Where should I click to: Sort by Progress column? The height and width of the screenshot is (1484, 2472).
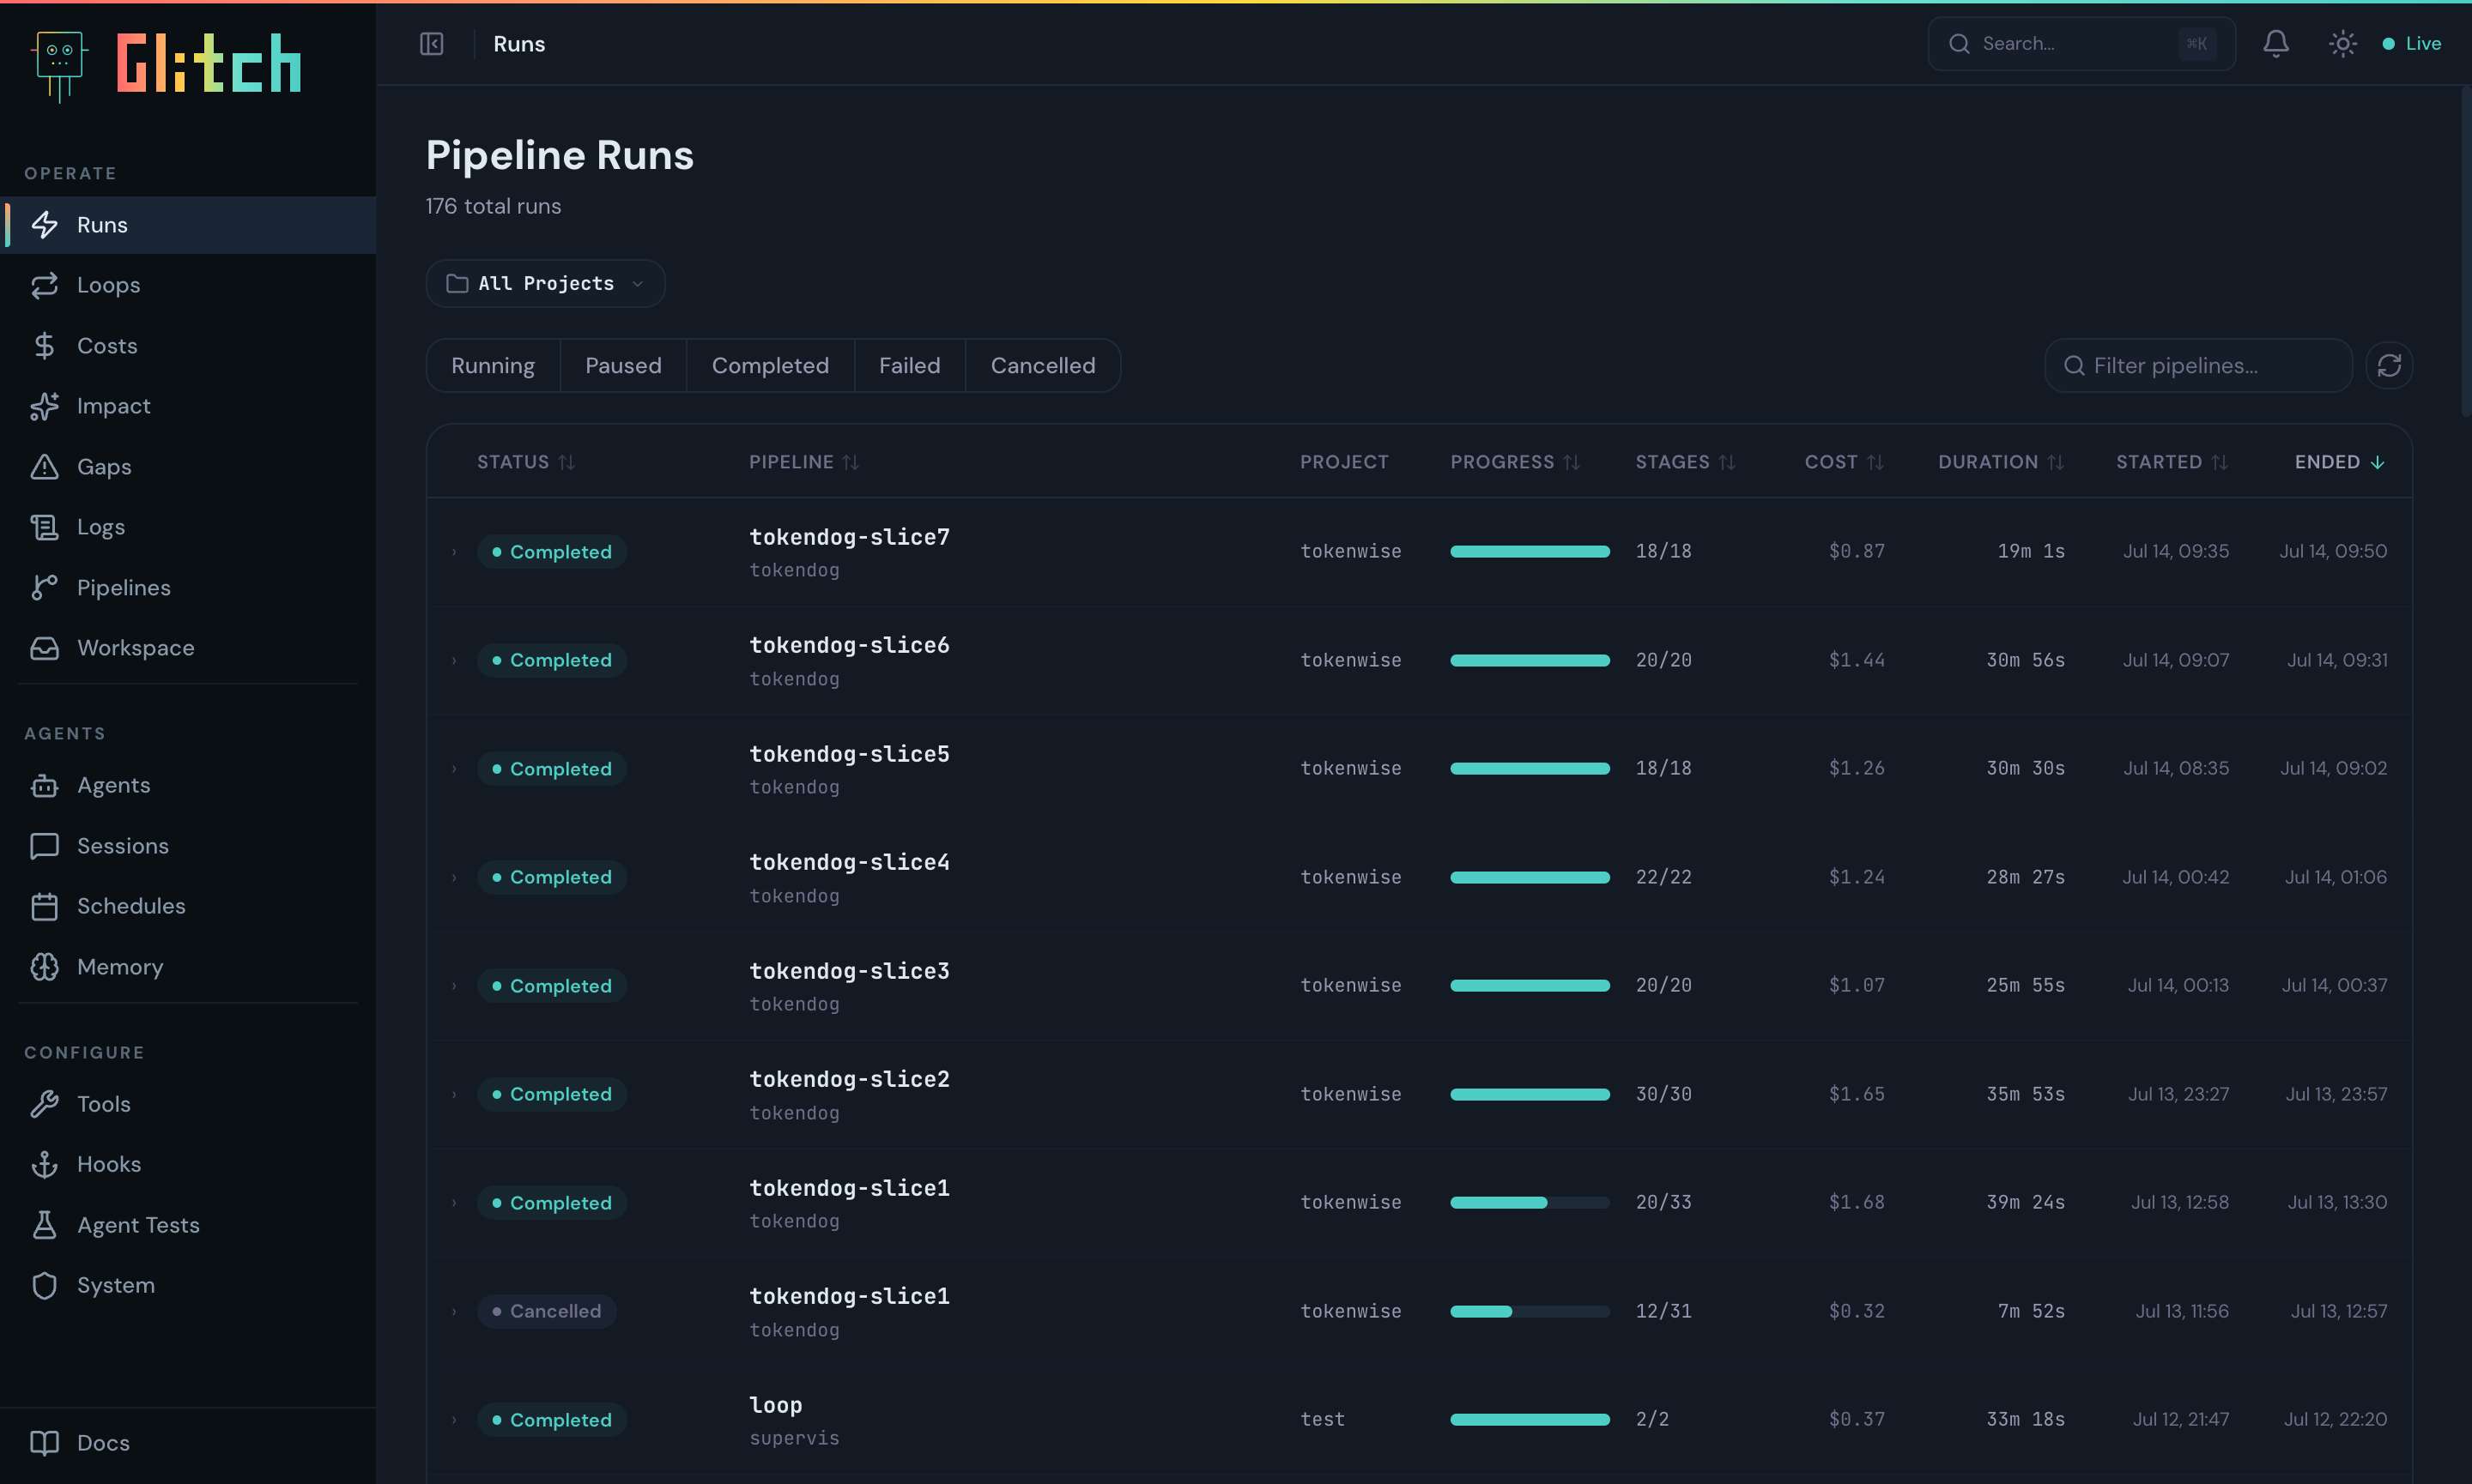click(x=1515, y=462)
